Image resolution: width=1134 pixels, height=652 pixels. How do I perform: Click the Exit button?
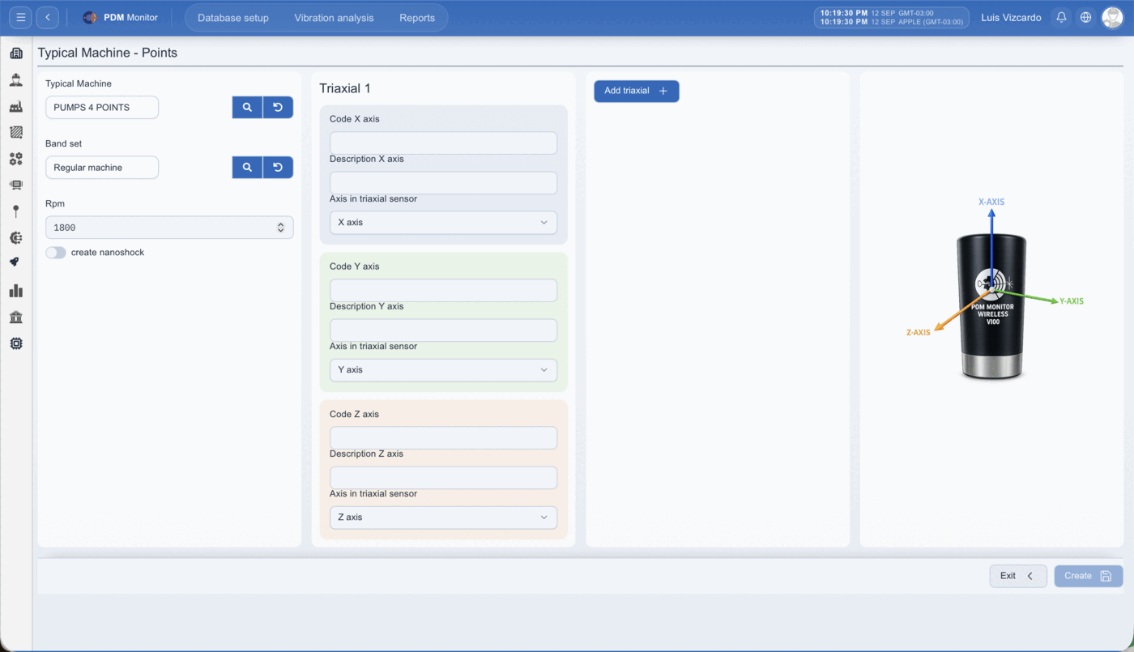click(1018, 576)
